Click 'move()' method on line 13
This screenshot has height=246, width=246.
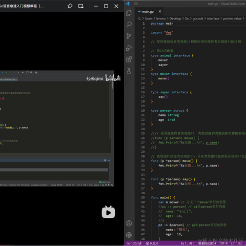164,78
